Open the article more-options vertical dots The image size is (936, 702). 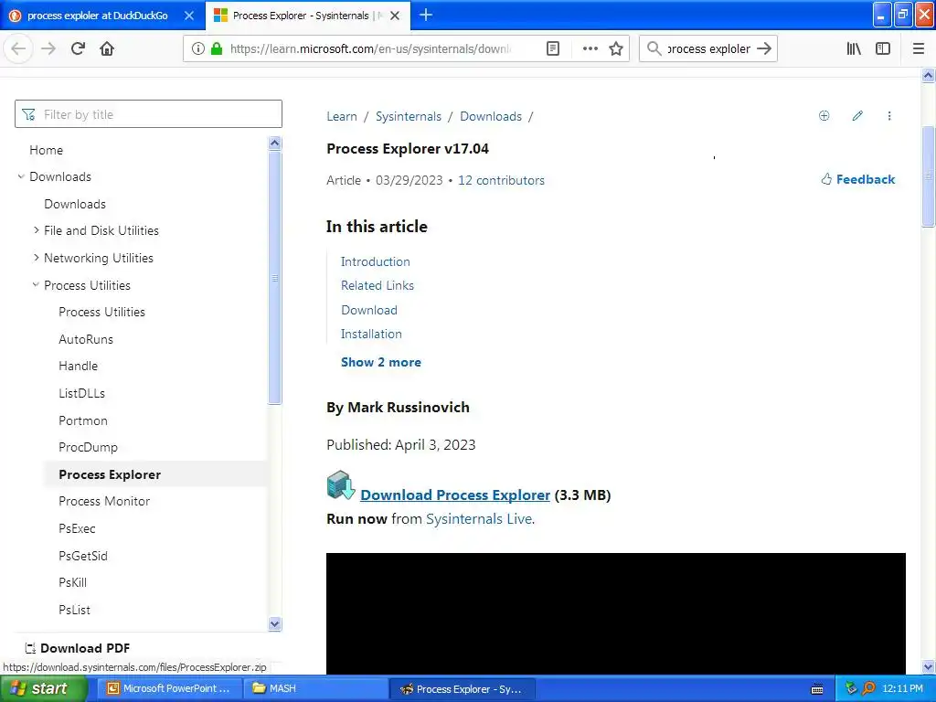pyautogui.click(x=888, y=116)
